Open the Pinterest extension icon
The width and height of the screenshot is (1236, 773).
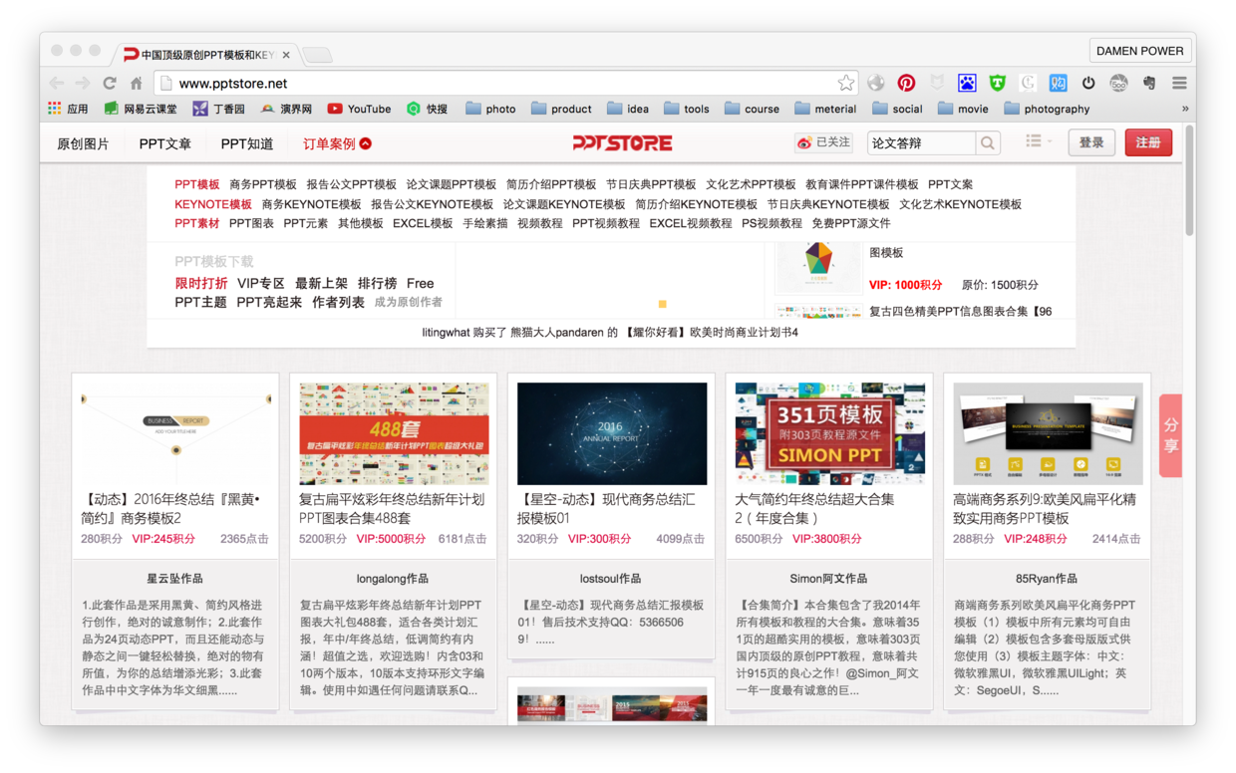pos(906,84)
